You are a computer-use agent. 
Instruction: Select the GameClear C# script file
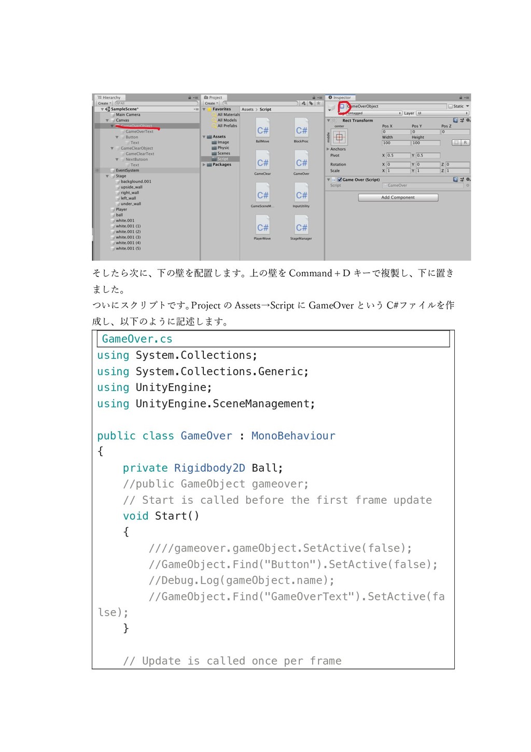pos(262,164)
